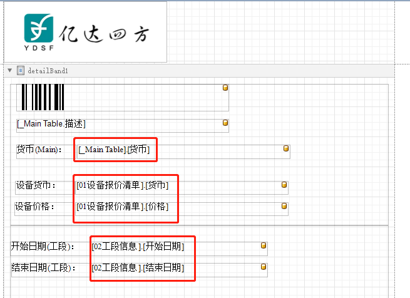The image size is (410, 298).
Task: Click the binding icon on the 结束日期 field
Action: coord(264,267)
